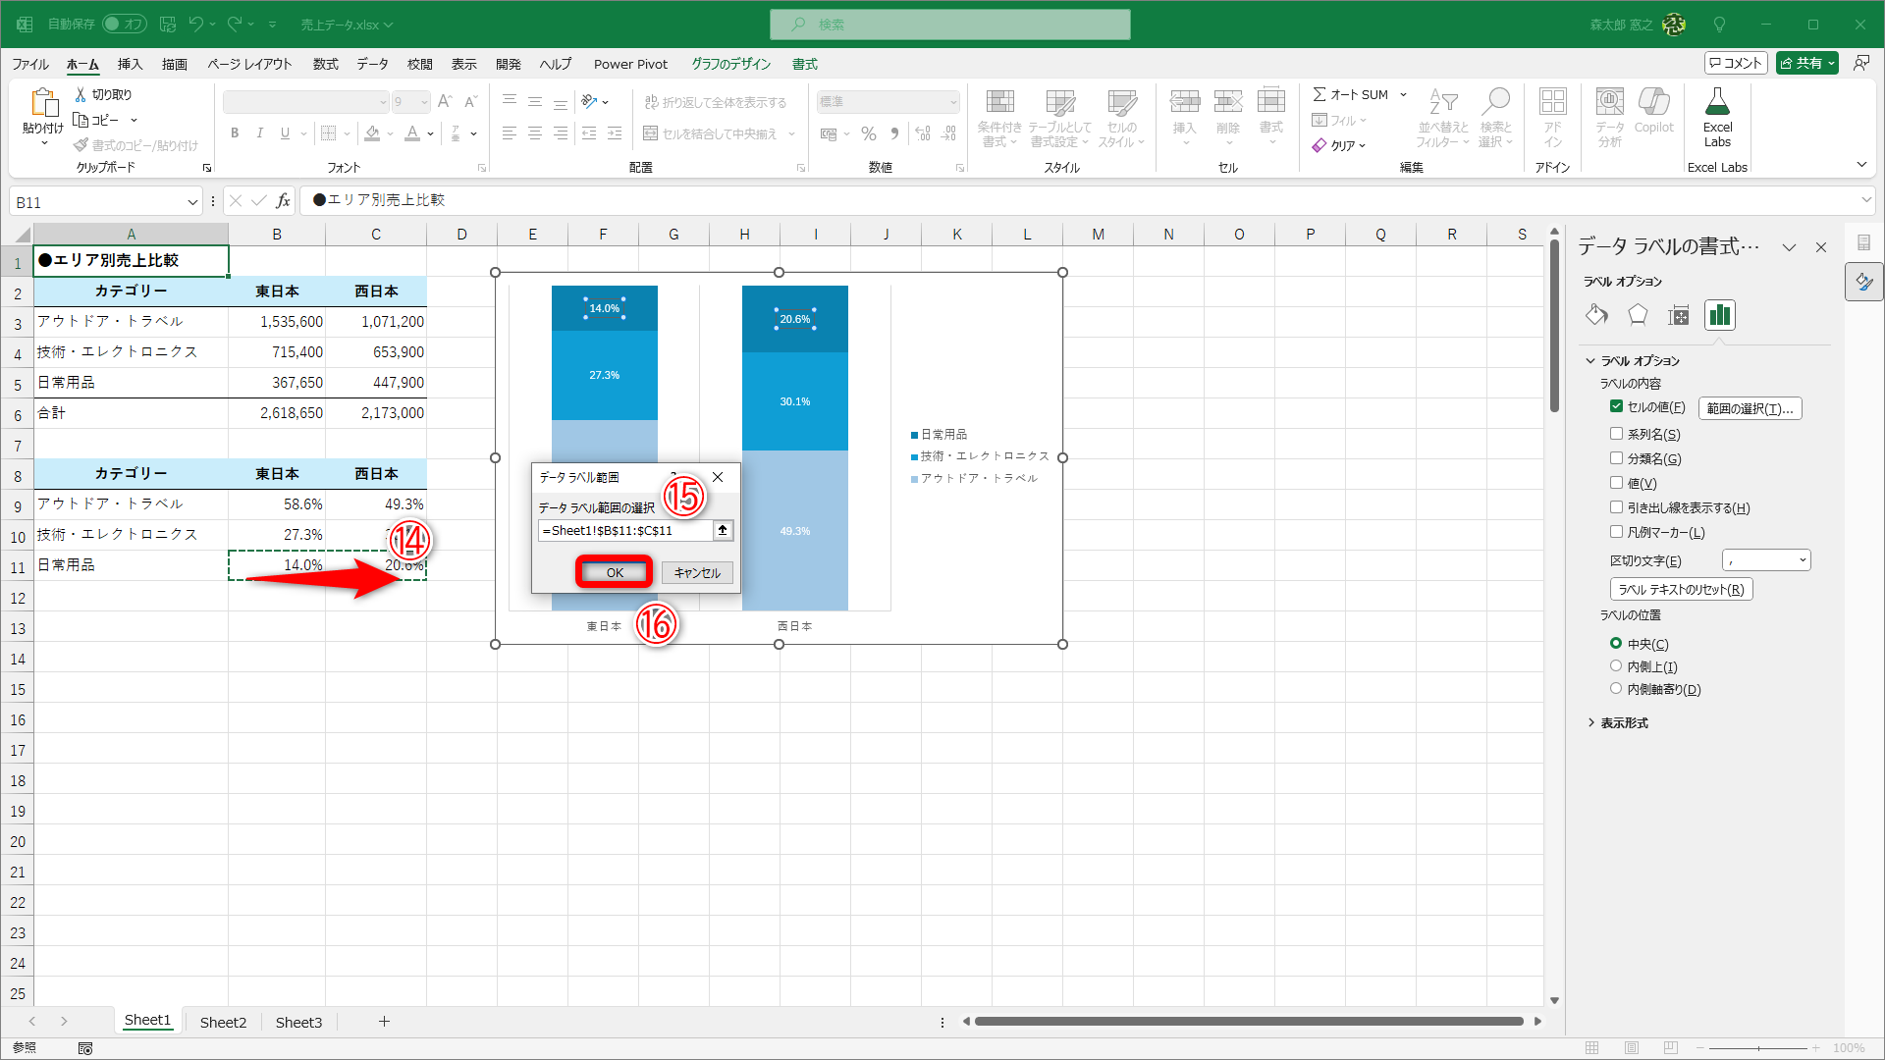Select the Label Options bar chart icon
Viewport: 1885px width, 1060px height.
click(1719, 315)
